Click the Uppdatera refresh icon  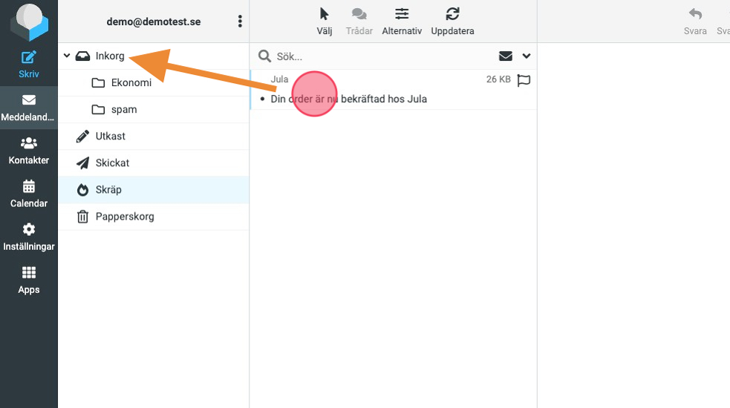[x=452, y=14]
